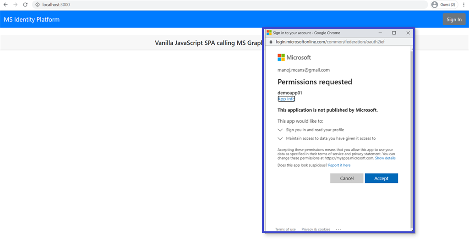Screen dimensions: 469x241
Task: Click the Microsoft logo in the dialog
Action: (x=281, y=57)
